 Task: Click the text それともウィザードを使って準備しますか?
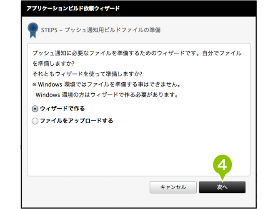(87, 74)
